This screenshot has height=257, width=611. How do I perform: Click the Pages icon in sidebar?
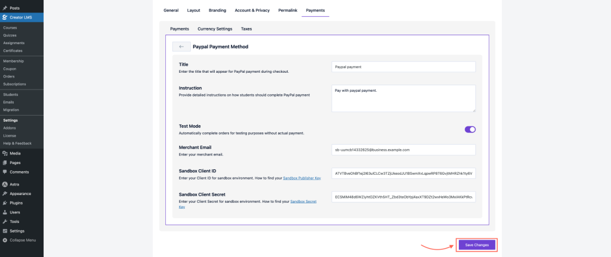(5, 162)
